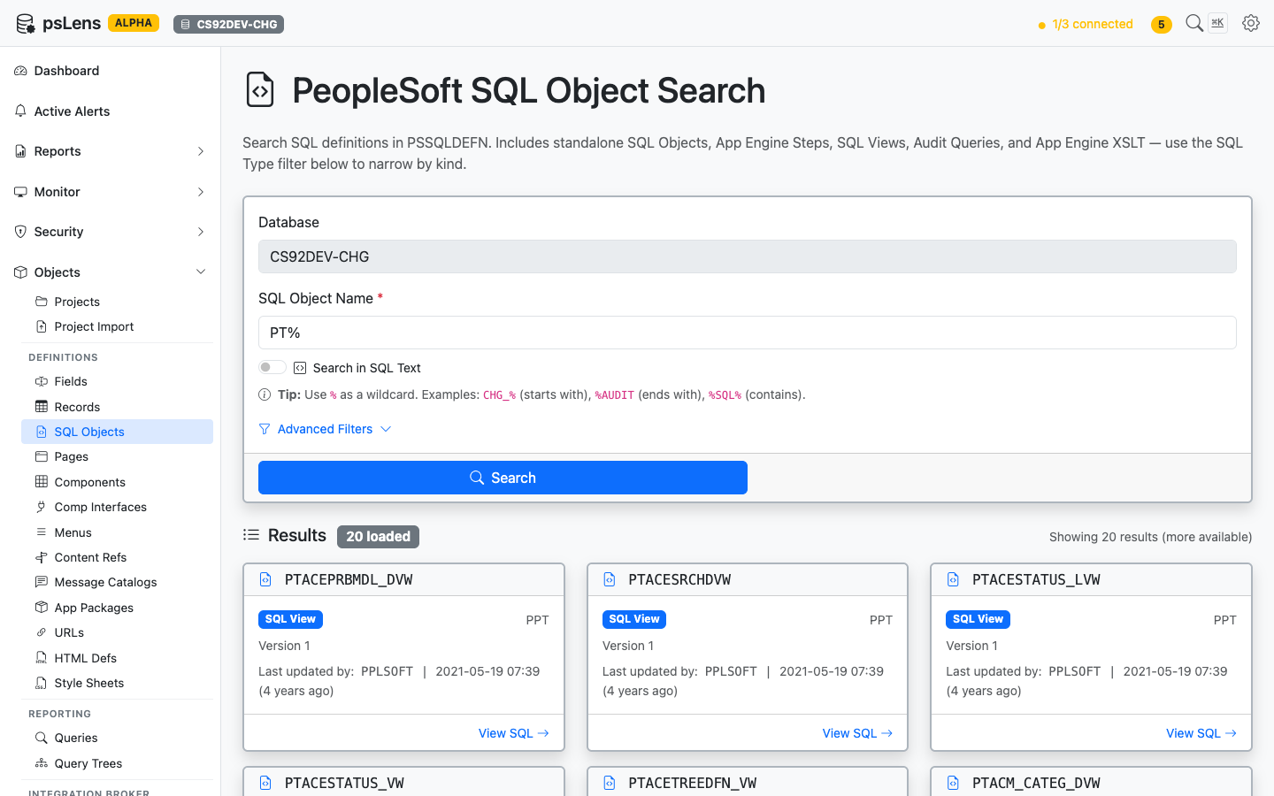Click the Style Sheets file icon

[x=42, y=683]
